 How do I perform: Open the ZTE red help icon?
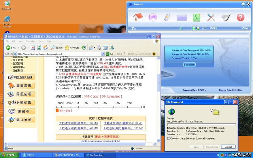(240, 17)
